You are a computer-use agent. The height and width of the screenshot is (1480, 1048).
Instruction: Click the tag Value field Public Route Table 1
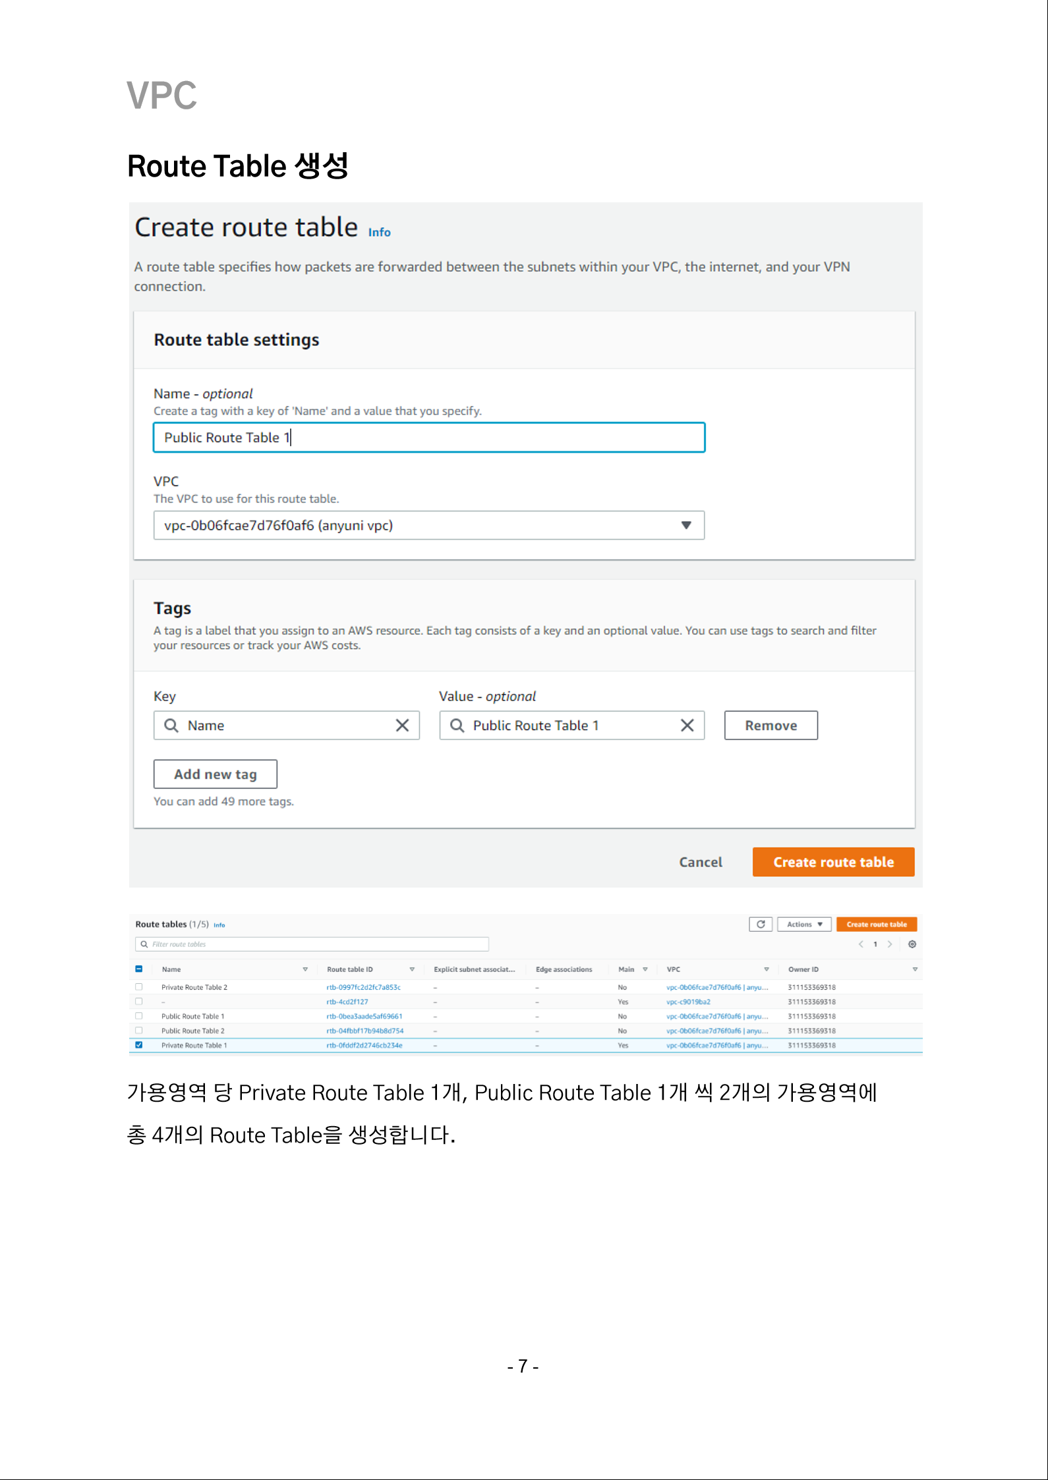571,725
